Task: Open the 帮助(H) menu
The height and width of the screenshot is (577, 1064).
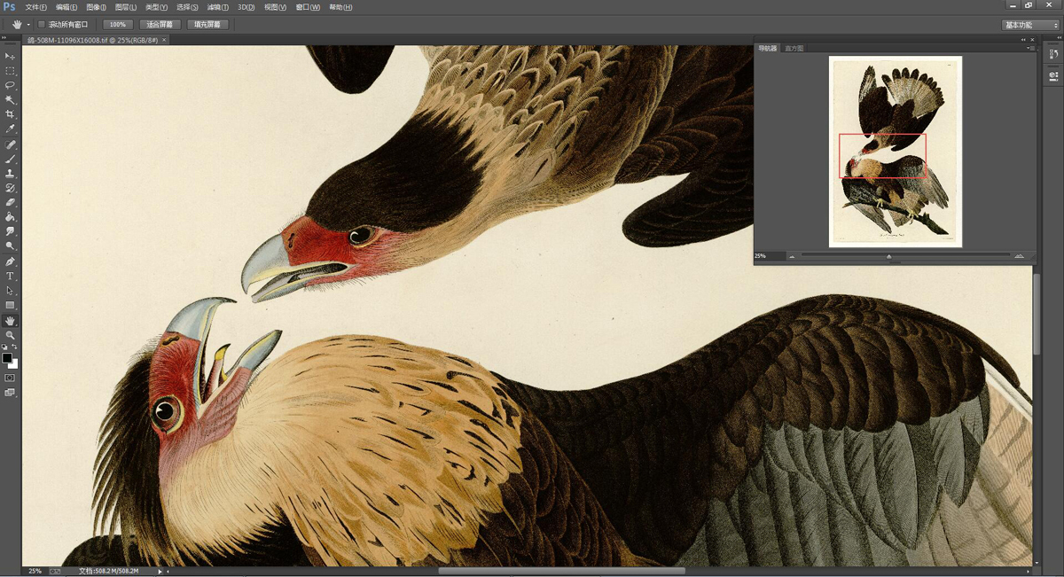Action: 340,7
